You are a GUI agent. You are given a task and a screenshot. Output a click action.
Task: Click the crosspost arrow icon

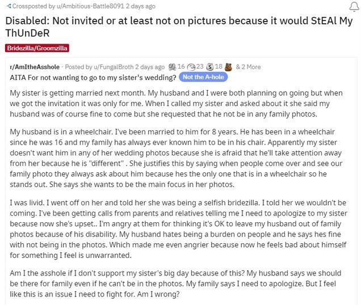pyautogui.click(x=9, y=6)
